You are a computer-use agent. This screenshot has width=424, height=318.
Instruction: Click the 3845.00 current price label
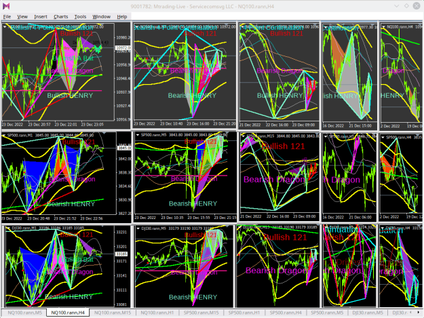pyautogui.click(x=124, y=148)
